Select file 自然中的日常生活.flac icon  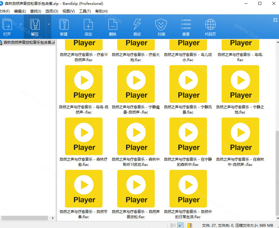(x=188, y=189)
